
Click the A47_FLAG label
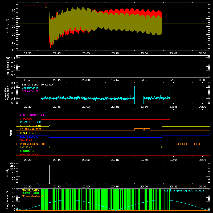26,147
